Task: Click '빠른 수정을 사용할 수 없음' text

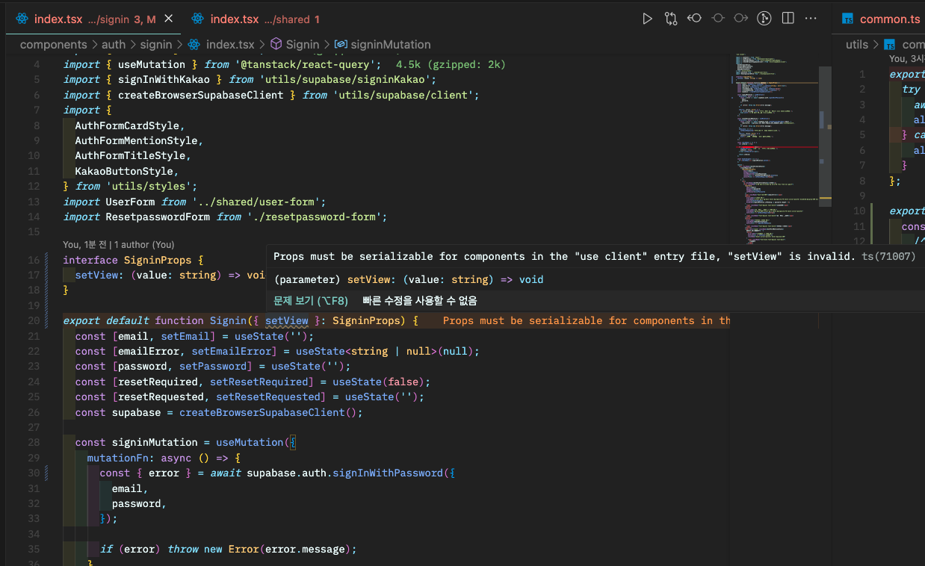Action: coord(420,301)
